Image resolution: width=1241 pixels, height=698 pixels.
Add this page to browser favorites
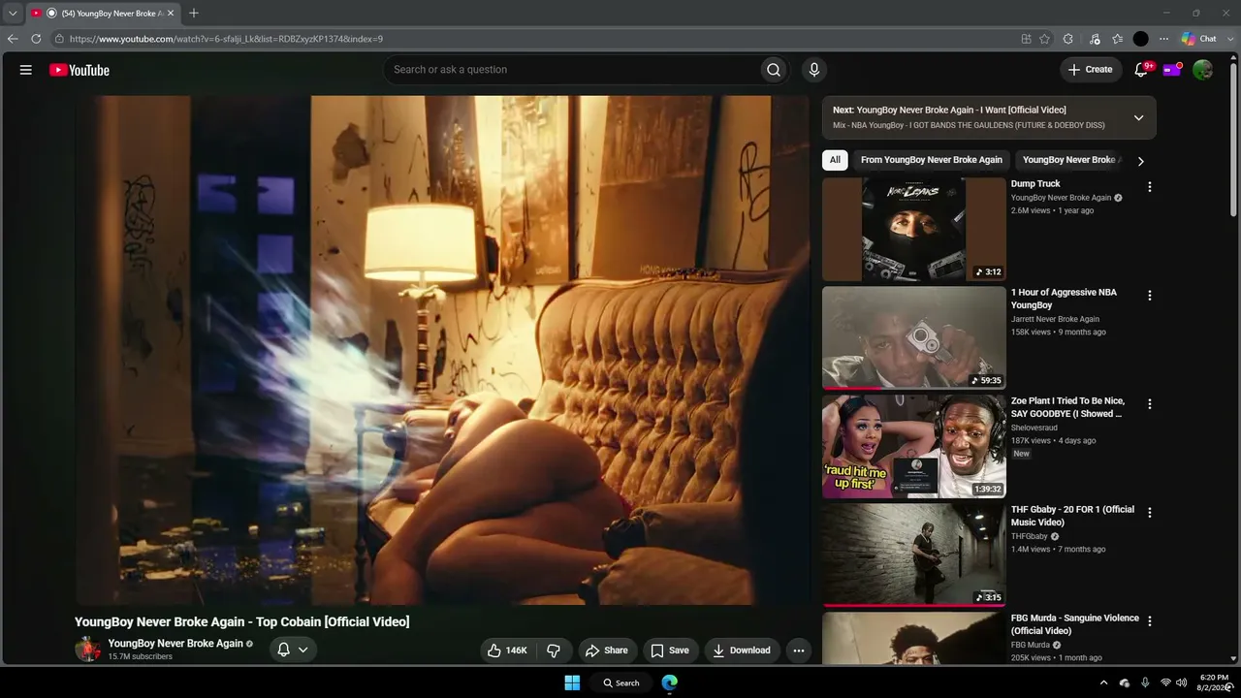1044,39
